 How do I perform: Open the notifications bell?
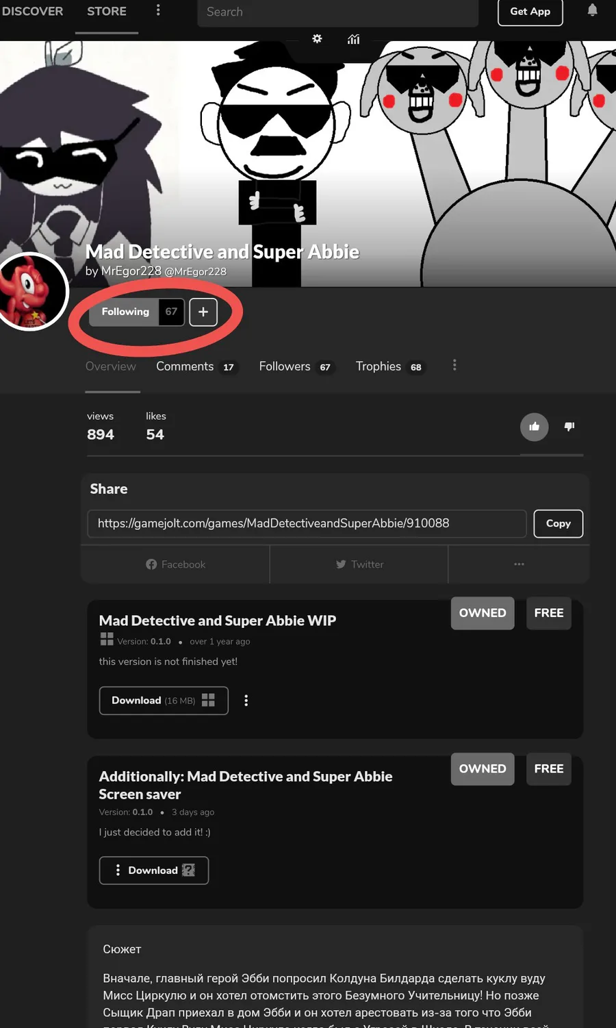593,10
